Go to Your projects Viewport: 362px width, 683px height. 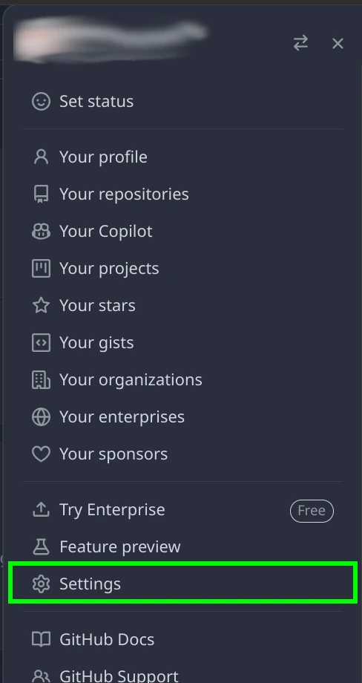point(109,268)
